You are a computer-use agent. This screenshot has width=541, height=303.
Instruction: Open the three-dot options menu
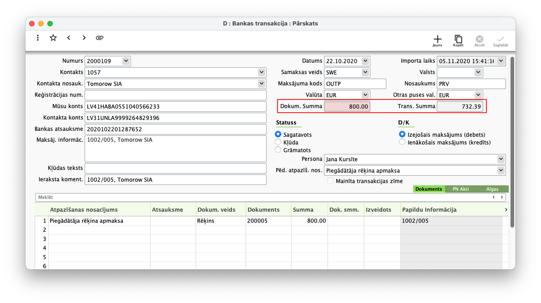pos(38,38)
